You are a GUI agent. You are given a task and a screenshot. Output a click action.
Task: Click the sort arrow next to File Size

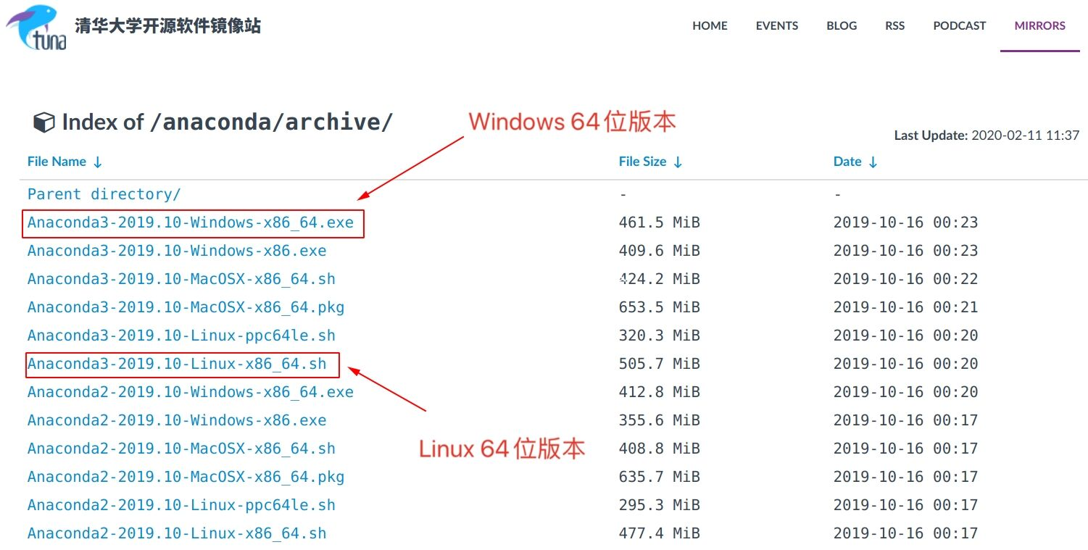[677, 161]
